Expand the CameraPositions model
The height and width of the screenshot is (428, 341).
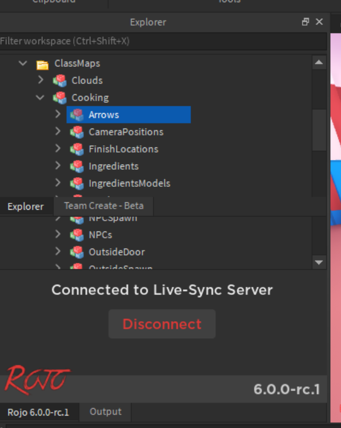point(58,131)
